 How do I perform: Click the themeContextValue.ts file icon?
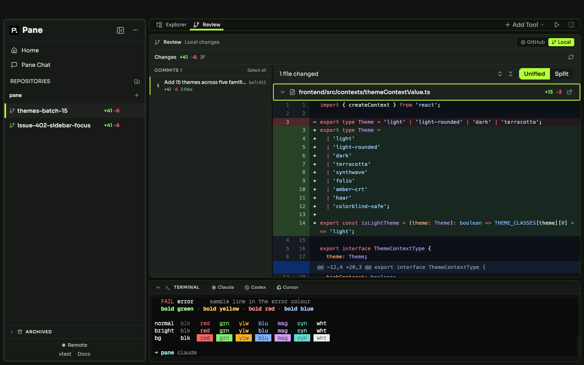[292, 92]
